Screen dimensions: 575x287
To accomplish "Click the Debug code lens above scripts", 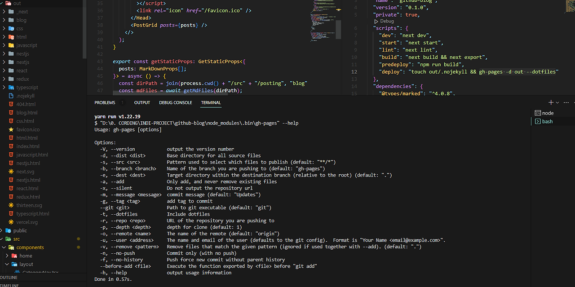I will click(387, 21).
